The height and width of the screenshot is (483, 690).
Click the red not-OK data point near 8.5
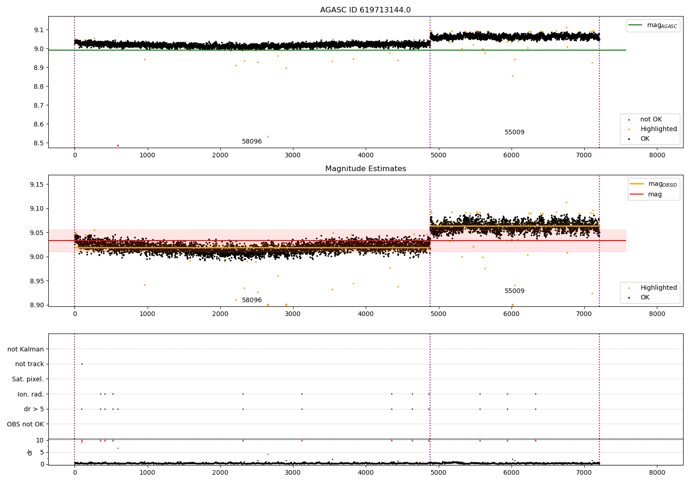click(118, 145)
